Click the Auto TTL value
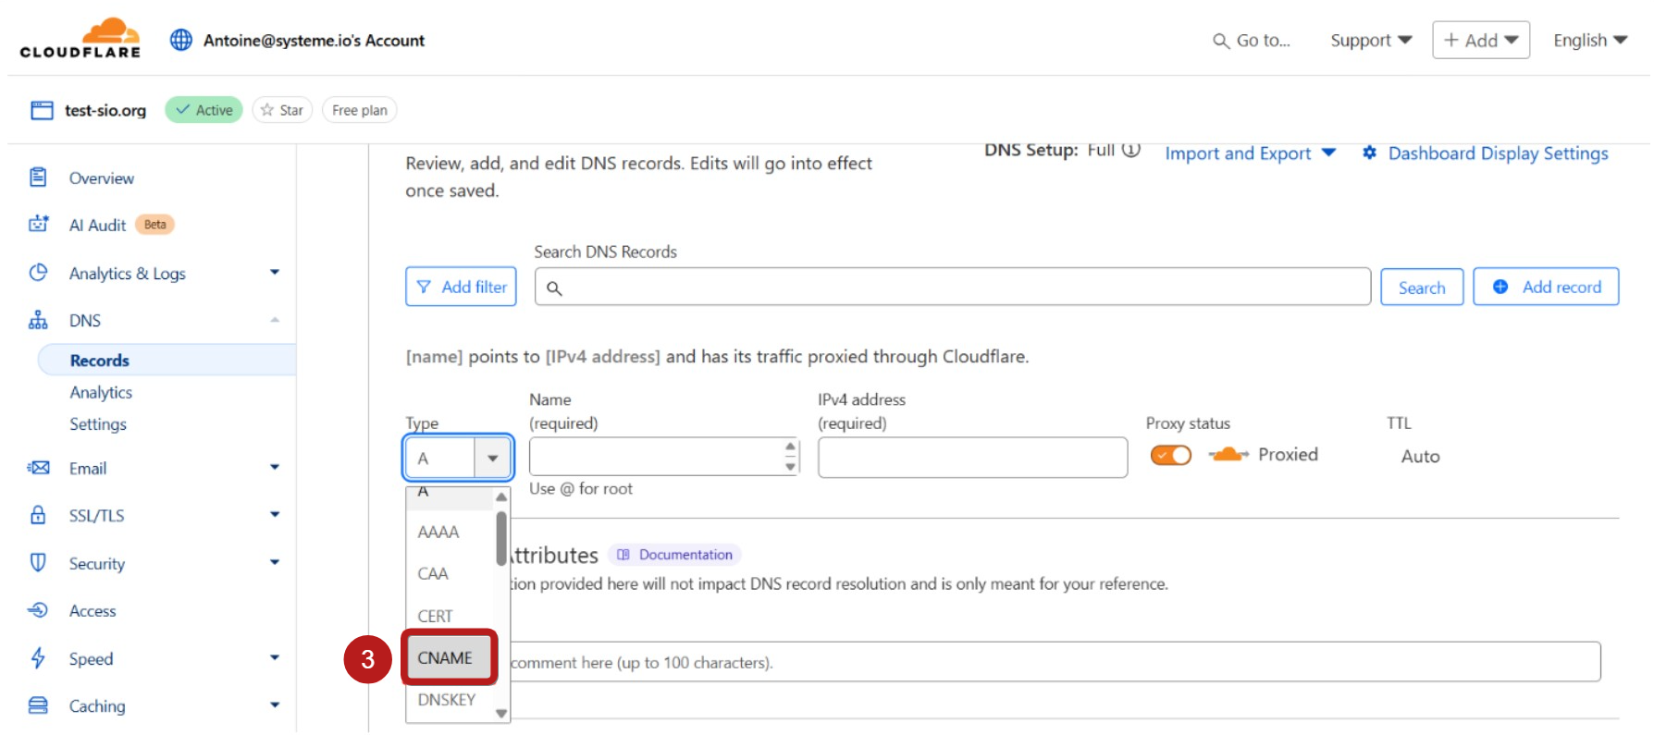This screenshot has width=1654, height=735. [x=1420, y=456]
